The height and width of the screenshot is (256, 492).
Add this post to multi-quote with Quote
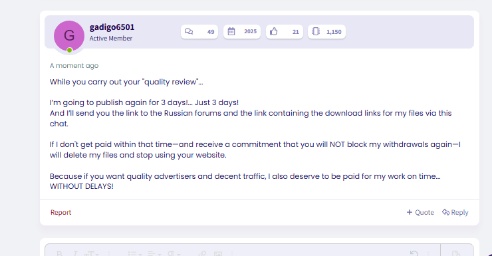(420, 212)
